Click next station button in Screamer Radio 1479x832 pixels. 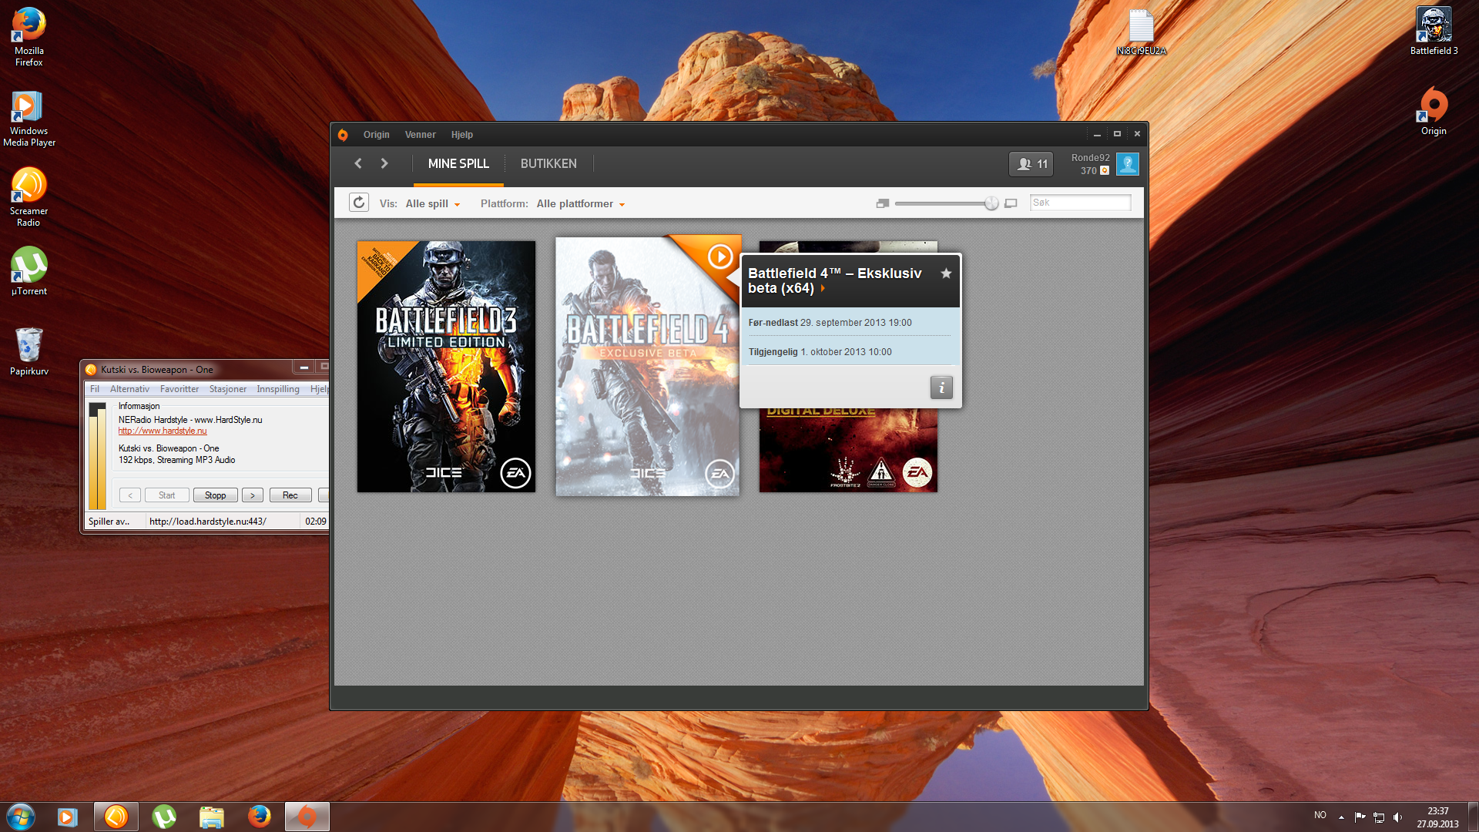click(x=253, y=495)
